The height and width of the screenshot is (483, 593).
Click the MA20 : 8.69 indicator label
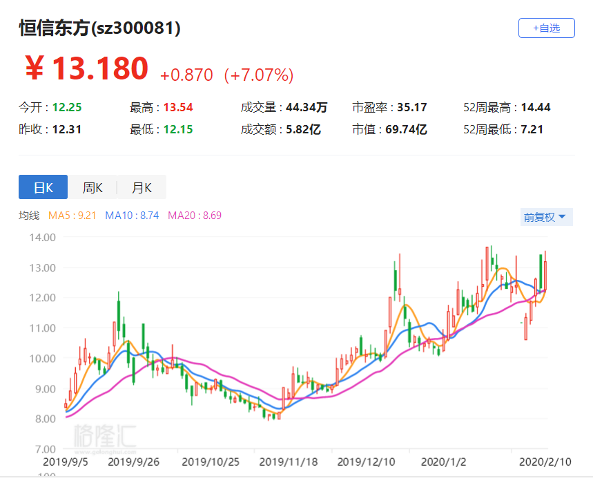pos(195,216)
